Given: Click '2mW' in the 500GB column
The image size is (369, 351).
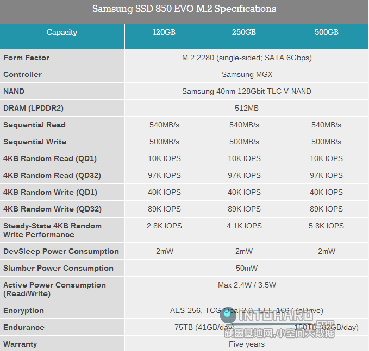Looking at the screenshot, I should tap(327, 251).
